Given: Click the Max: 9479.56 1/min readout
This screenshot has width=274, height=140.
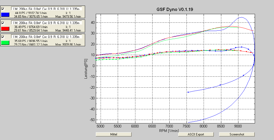Looking at the screenshot, I should (68, 17).
